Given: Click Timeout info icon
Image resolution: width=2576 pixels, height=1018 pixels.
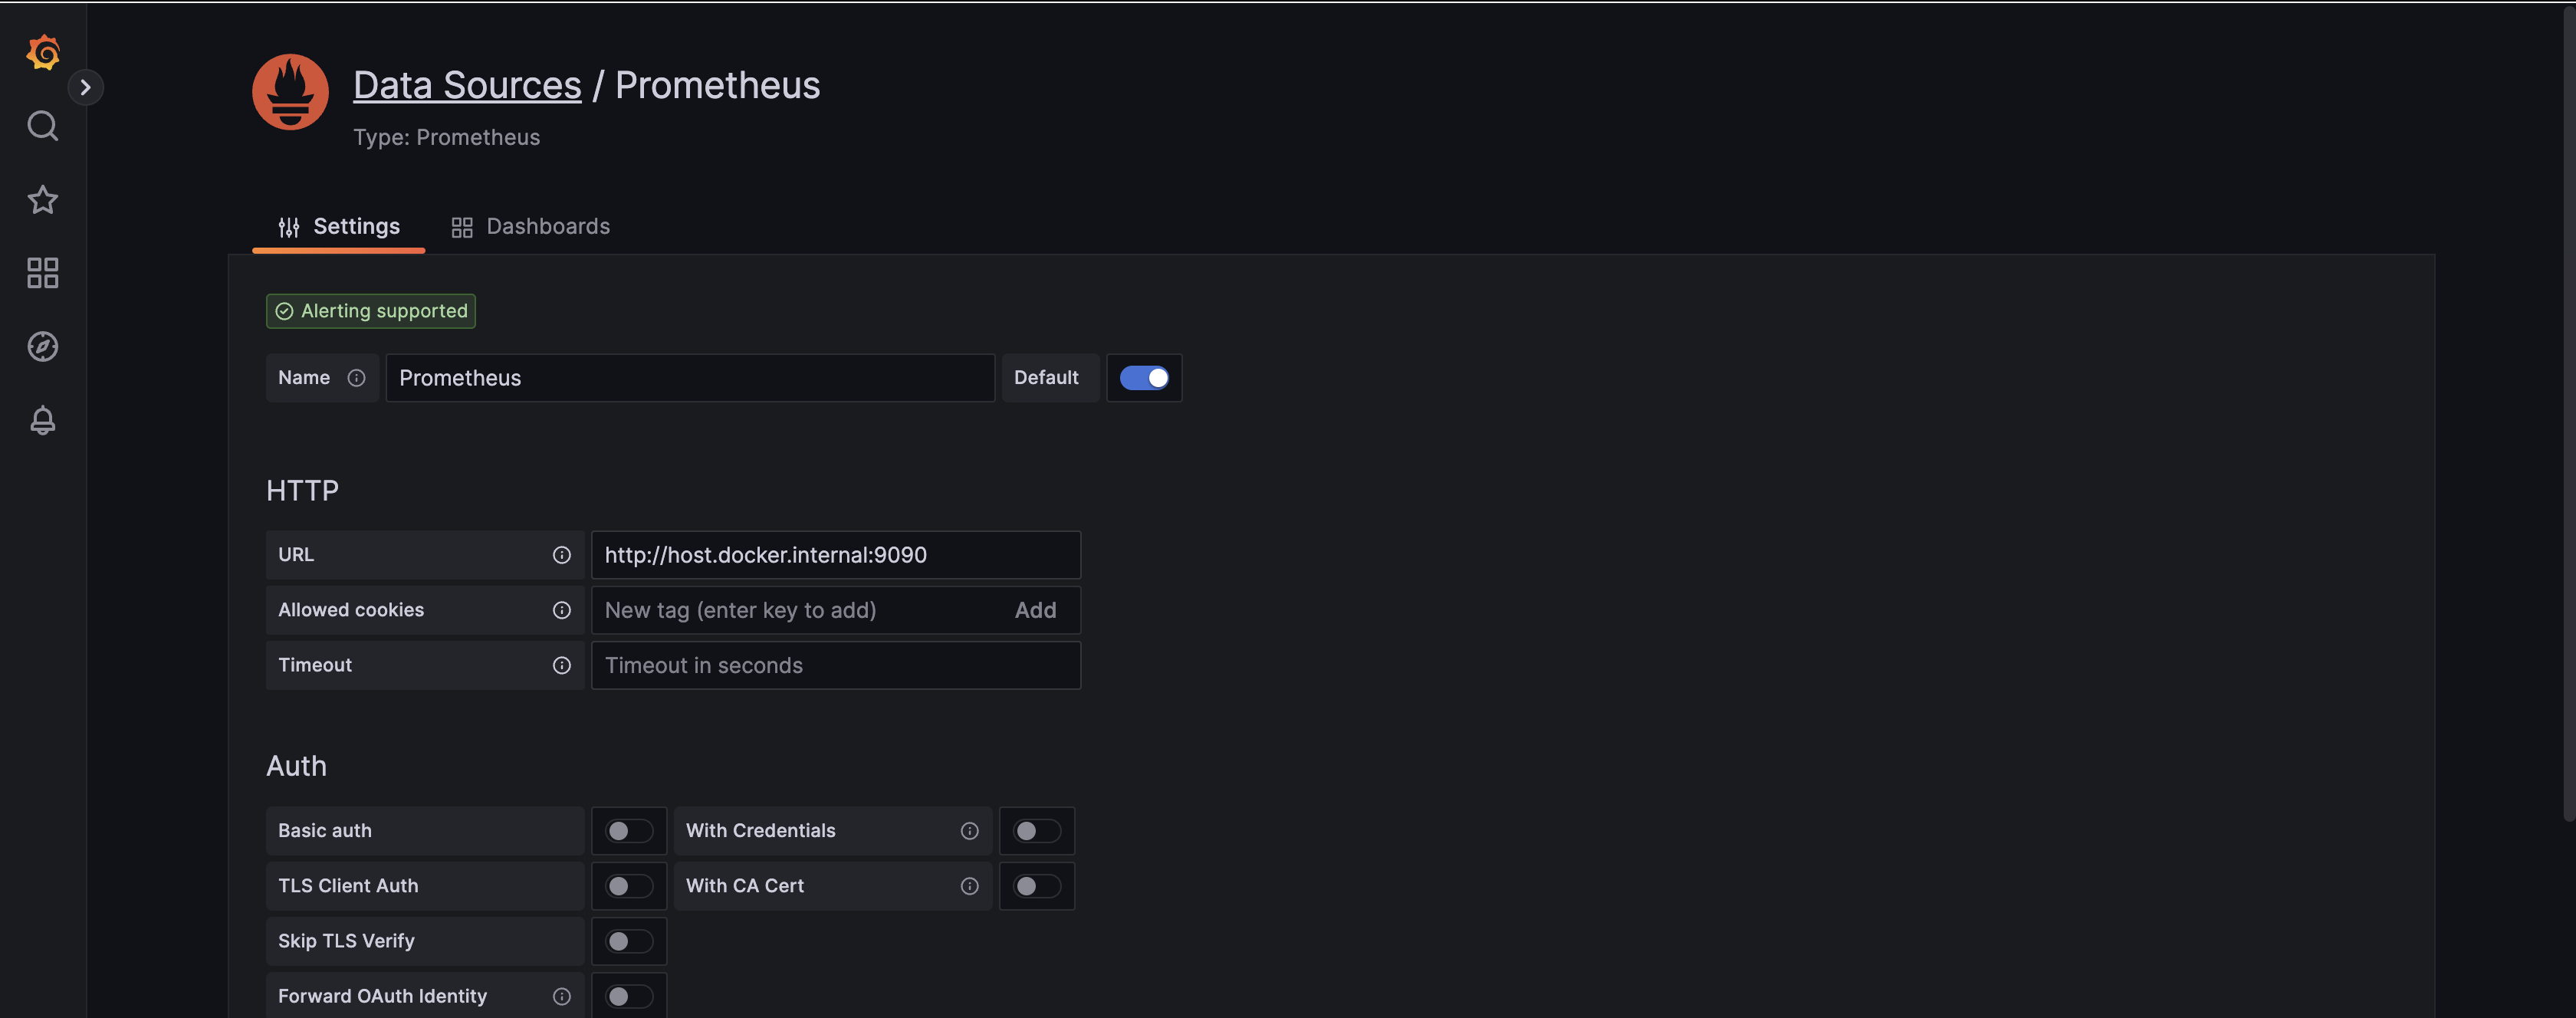Looking at the screenshot, I should pos(562,666).
